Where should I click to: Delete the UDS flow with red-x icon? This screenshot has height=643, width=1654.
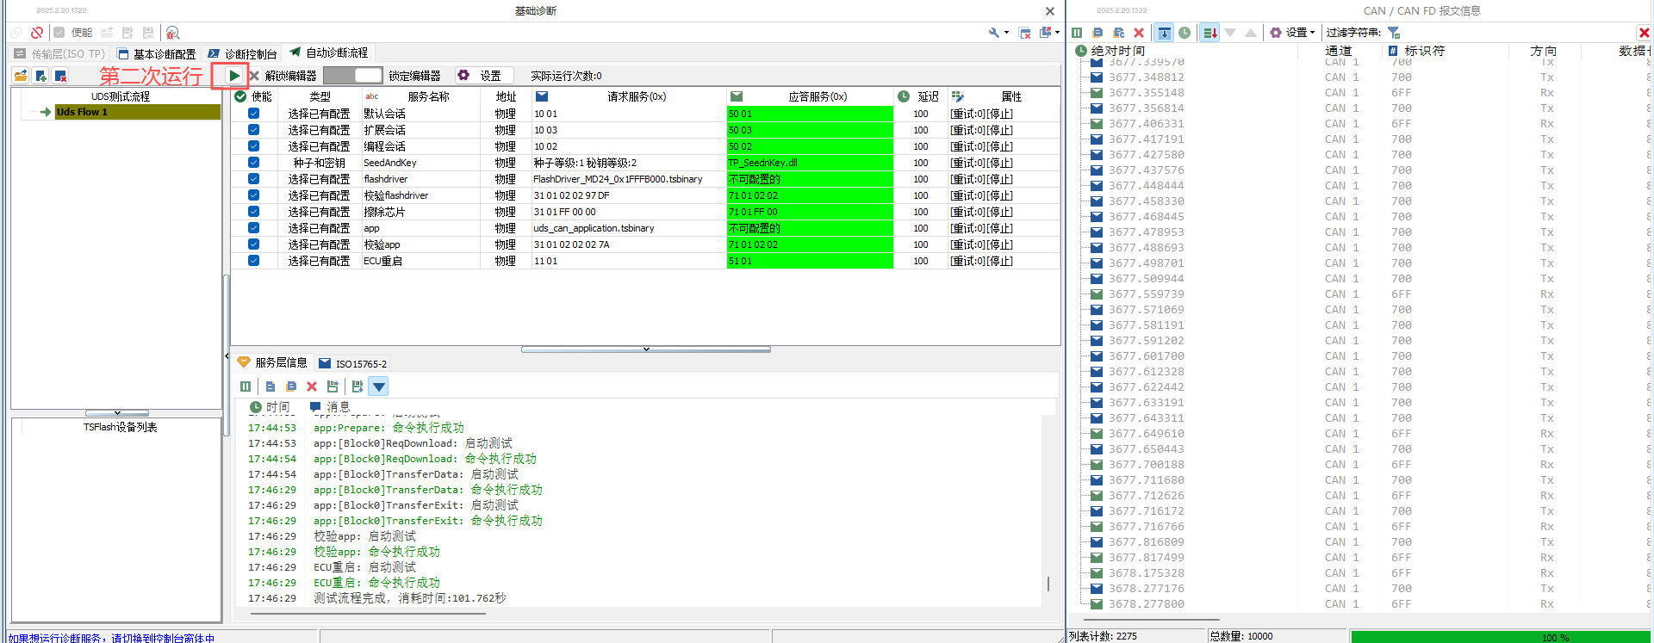[x=60, y=76]
